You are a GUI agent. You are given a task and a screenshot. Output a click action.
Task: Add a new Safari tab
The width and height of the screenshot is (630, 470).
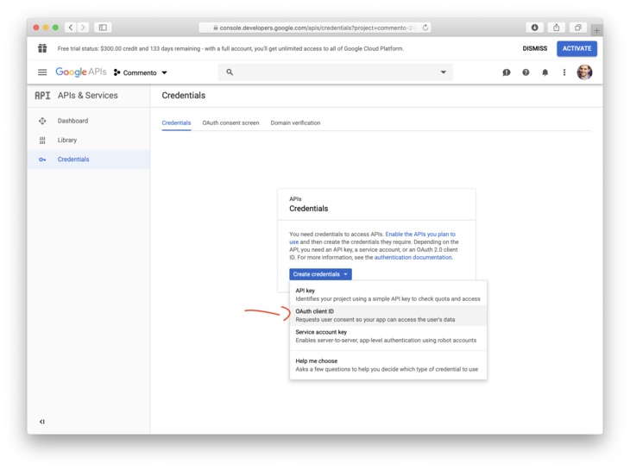[x=596, y=30]
